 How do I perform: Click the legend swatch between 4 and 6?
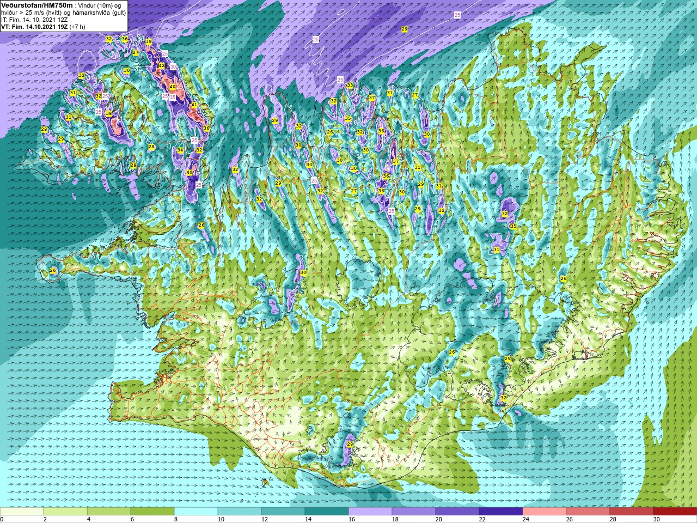(109, 512)
